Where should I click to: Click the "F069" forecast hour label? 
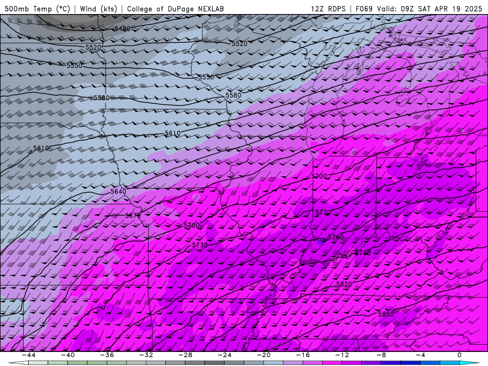[x=364, y=9]
